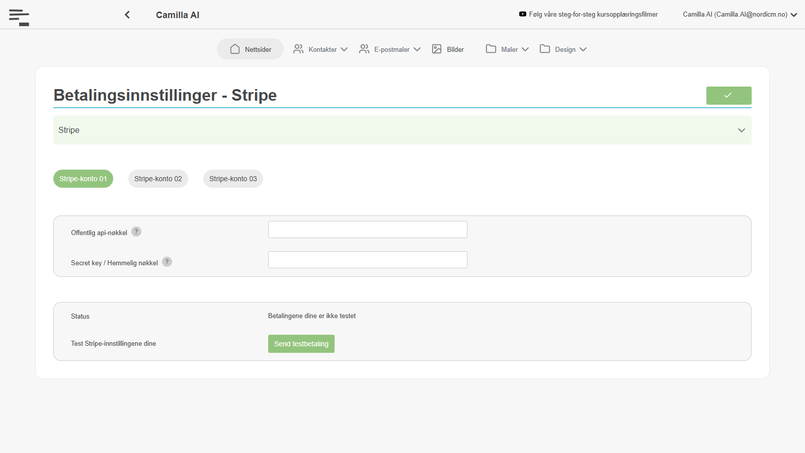Viewport: 805px width, 453px height.
Task: Switch to the Stripe-konto 03 tab
Action: click(x=233, y=179)
